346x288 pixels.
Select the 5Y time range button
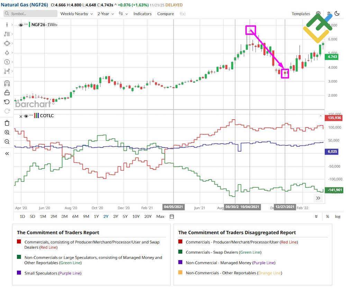[x=126, y=216]
